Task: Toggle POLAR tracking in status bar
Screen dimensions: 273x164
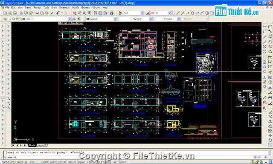Action: [72, 162]
